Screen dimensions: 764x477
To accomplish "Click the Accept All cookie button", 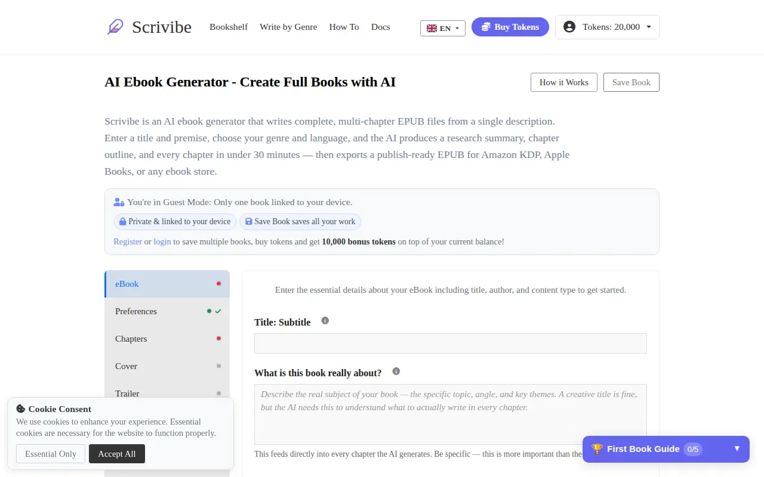I will (117, 454).
